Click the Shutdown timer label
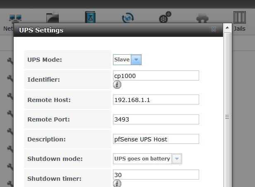 click(x=54, y=179)
